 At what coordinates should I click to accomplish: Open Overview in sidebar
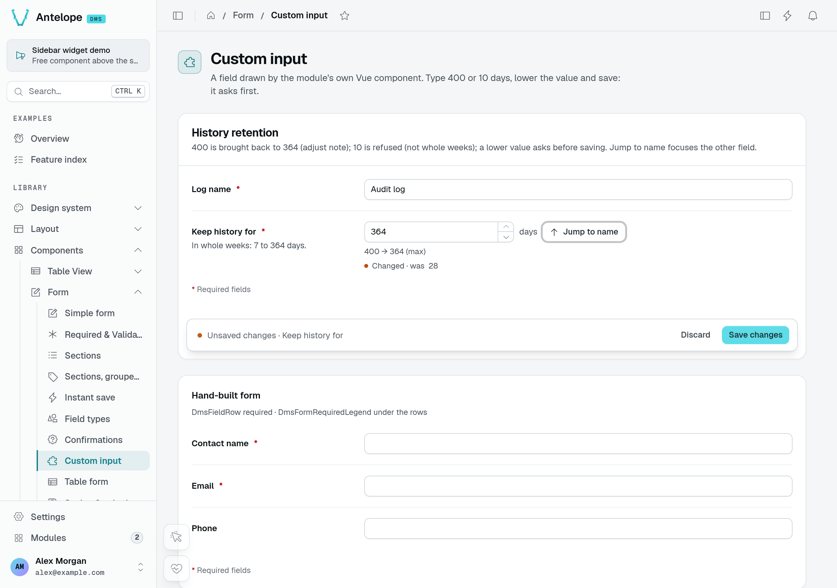[x=78, y=139]
